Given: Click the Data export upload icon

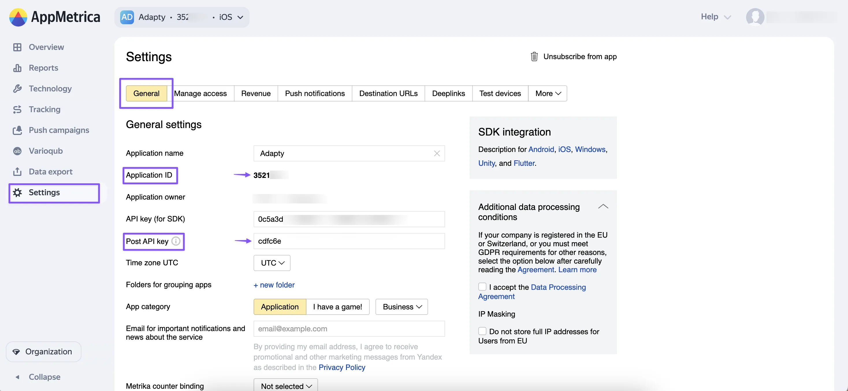Looking at the screenshot, I should click(x=17, y=172).
